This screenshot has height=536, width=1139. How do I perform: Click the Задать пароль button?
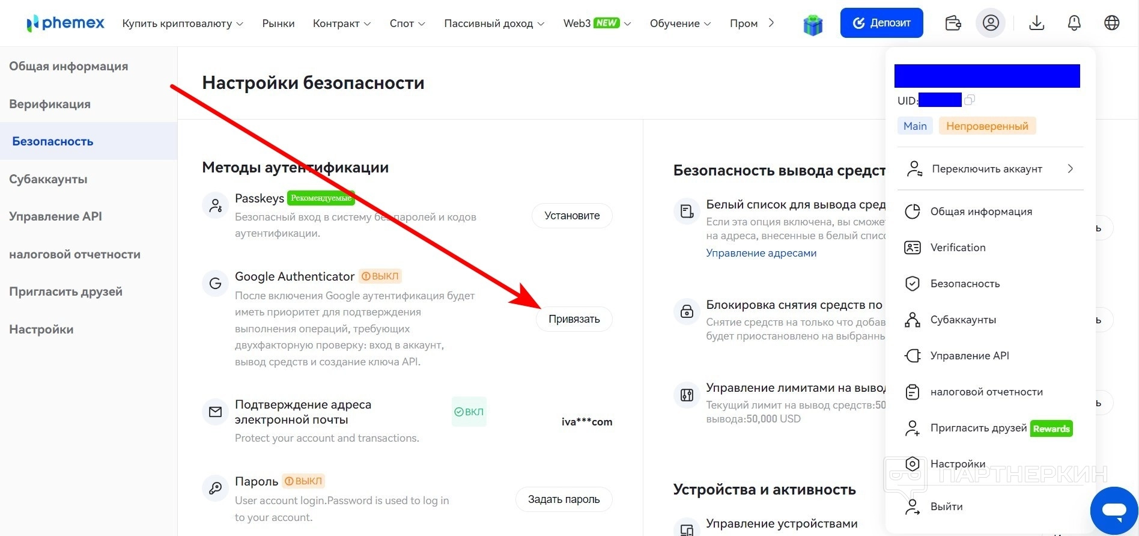pyautogui.click(x=563, y=499)
